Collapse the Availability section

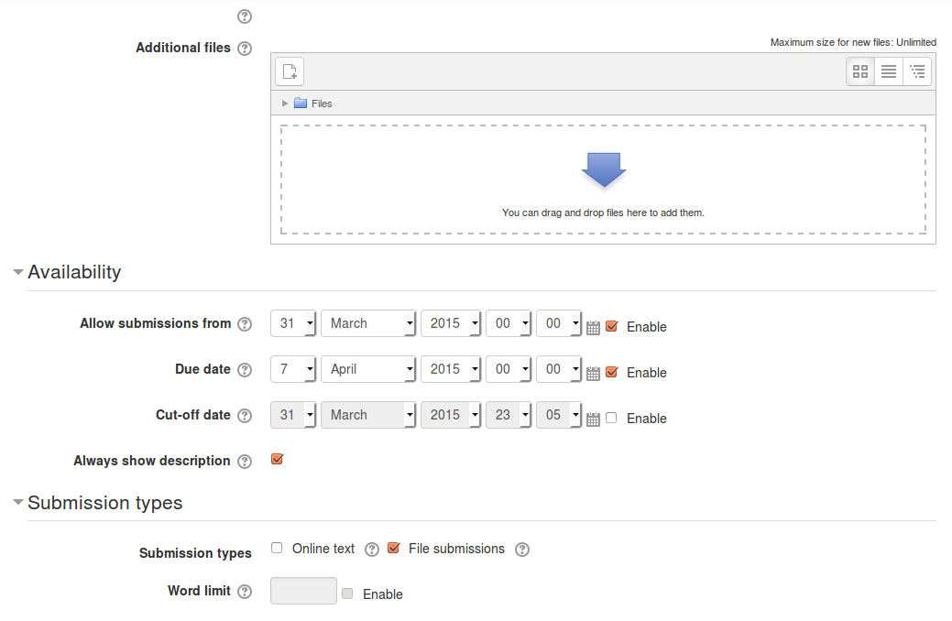point(18,272)
